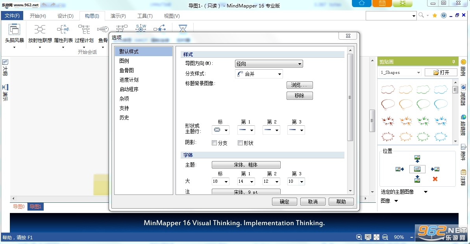Open the 导图方向 dropdown showing 径向

269,64
